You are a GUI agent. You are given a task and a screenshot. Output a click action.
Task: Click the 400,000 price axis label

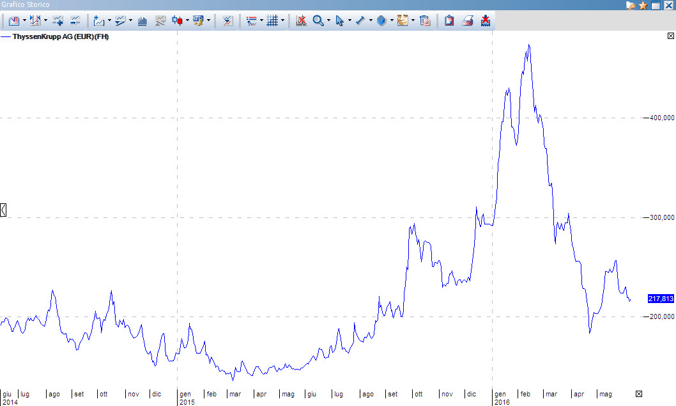[662, 118]
